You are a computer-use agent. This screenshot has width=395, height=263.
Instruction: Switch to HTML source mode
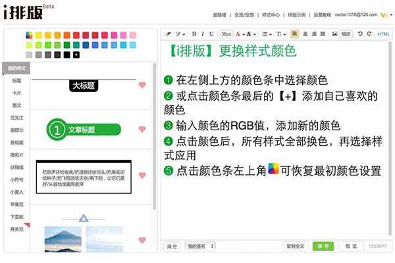(x=383, y=34)
